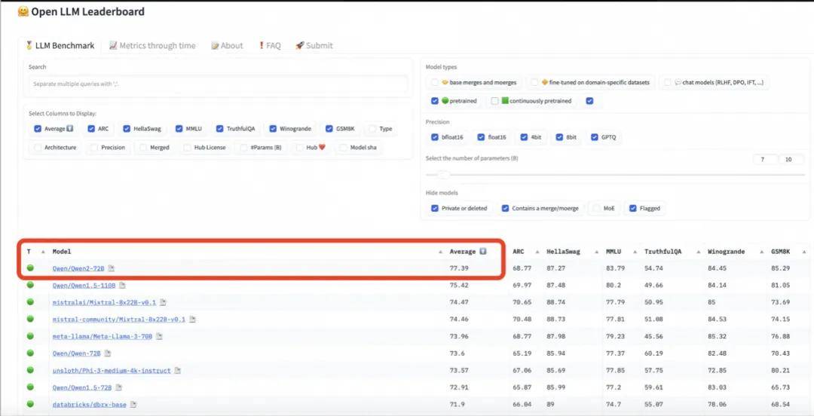Uncheck GPTQ precision filter
814x416 pixels.
click(595, 137)
